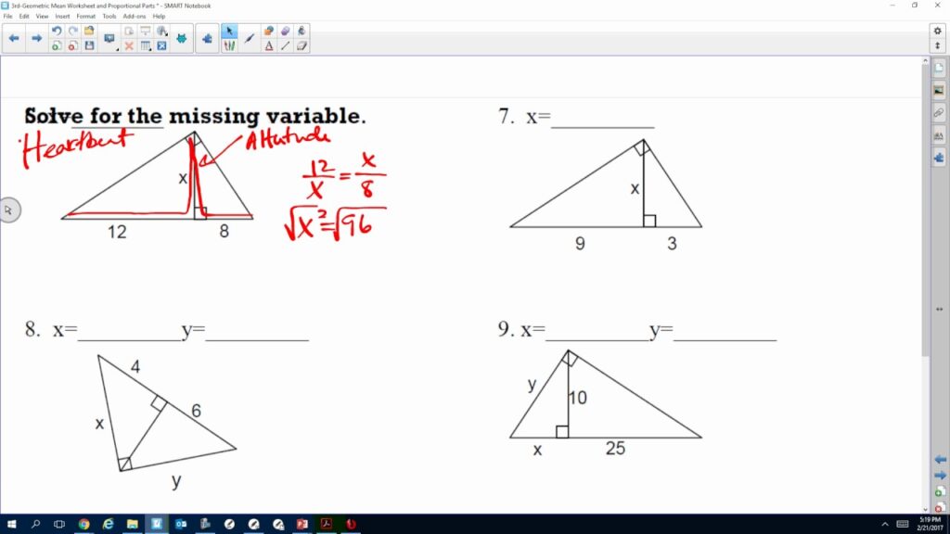Open the view screens dropdown in the toolbar
Image resolution: width=950 pixels, height=534 pixels.
(x=109, y=39)
